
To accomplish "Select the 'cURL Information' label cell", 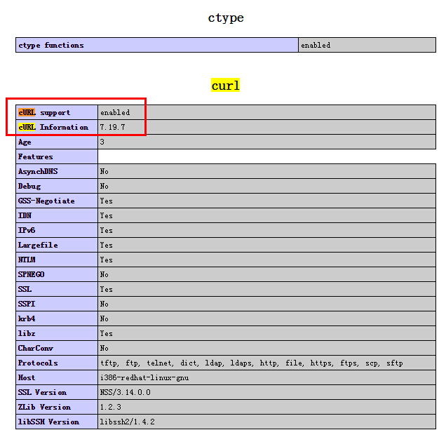I will 57,127.
